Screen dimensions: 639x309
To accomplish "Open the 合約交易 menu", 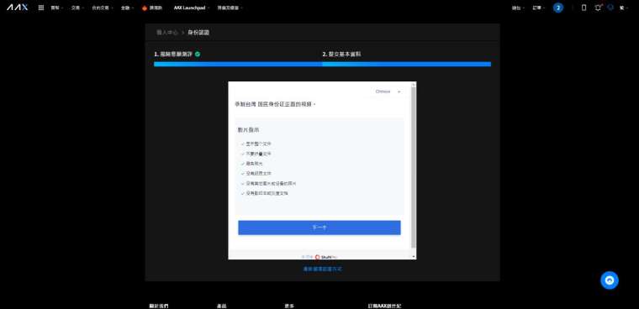I will (102, 8).
